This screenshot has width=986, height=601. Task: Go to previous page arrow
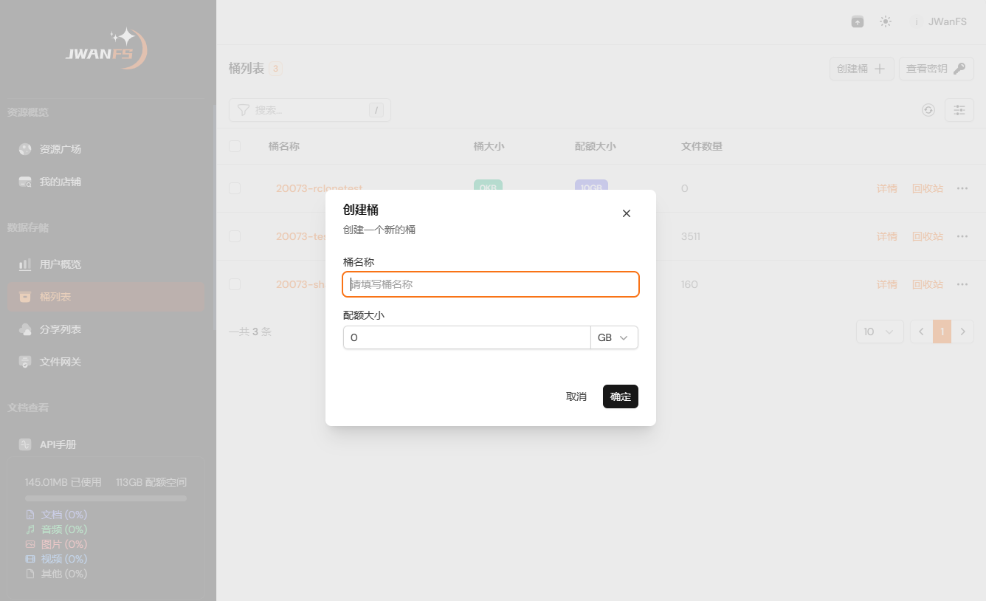point(921,332)
